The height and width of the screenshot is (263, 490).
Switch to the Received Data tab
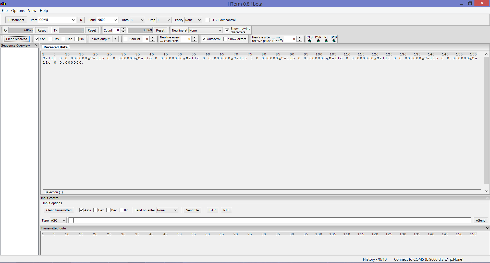coord(56,47)
